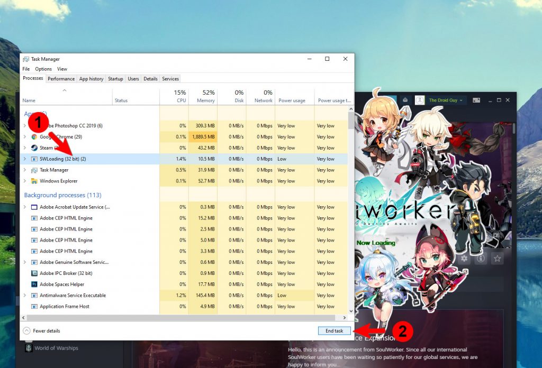Click the favorite star icon in Steam
This screenshot has width=542, height=368.
[497, 258]
